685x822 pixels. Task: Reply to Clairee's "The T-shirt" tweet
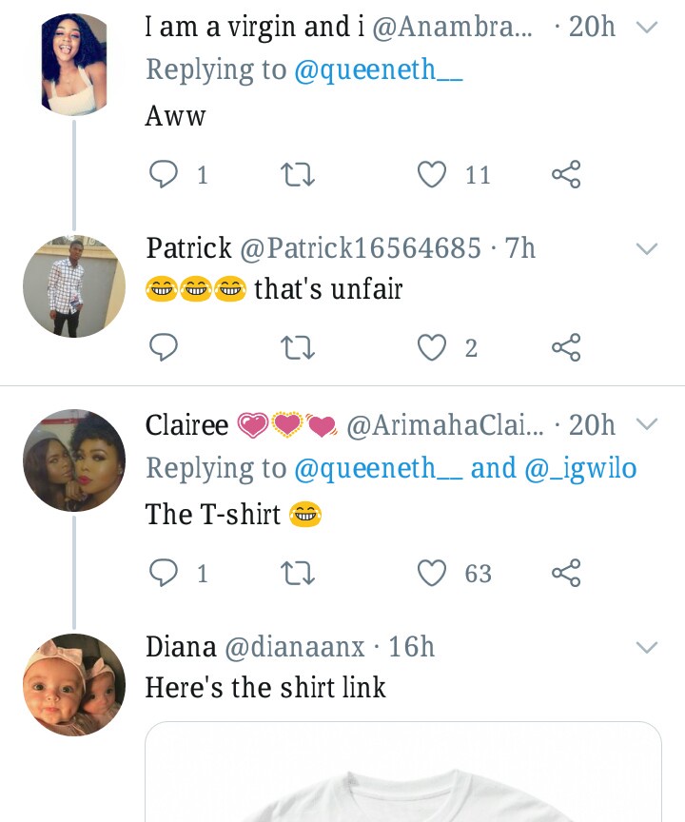[x=165, y=573]
